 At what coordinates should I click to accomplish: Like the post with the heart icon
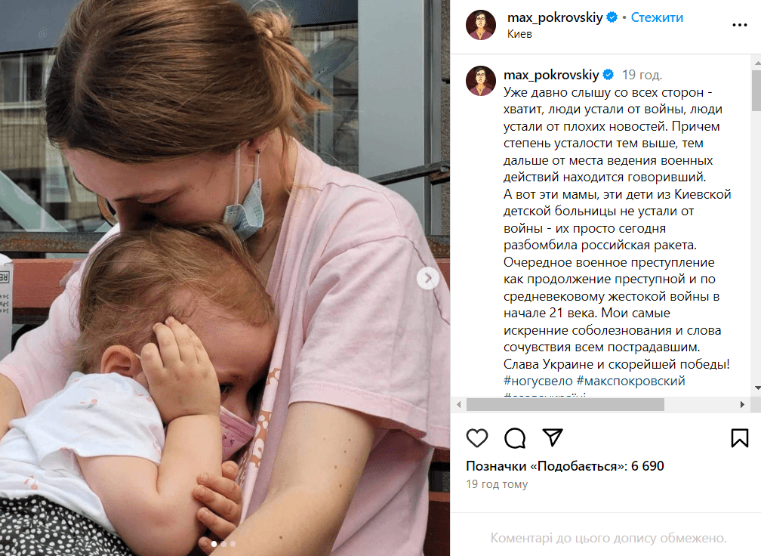pos(476,438)
